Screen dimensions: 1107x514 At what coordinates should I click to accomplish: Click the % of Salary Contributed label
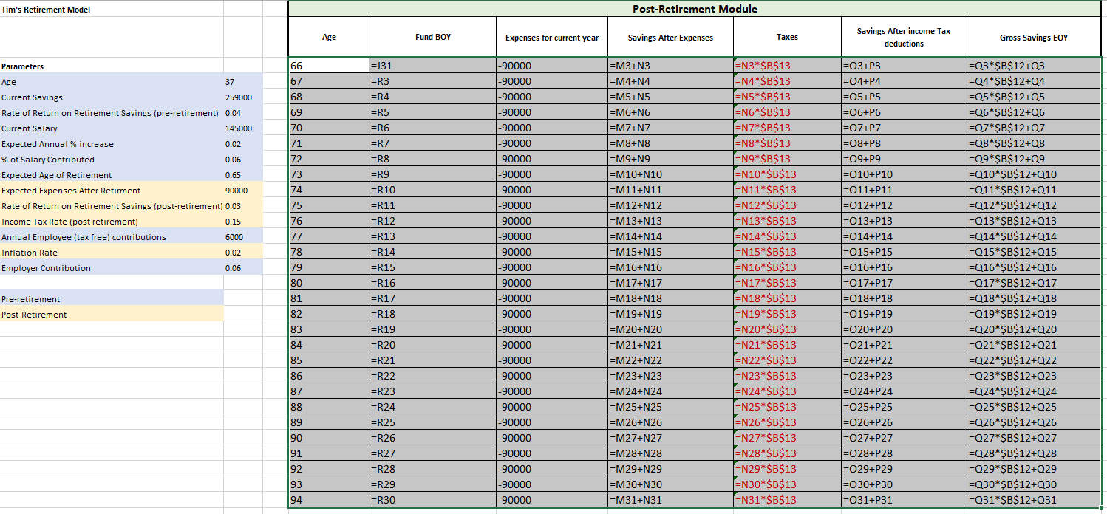tap(112, 160)
